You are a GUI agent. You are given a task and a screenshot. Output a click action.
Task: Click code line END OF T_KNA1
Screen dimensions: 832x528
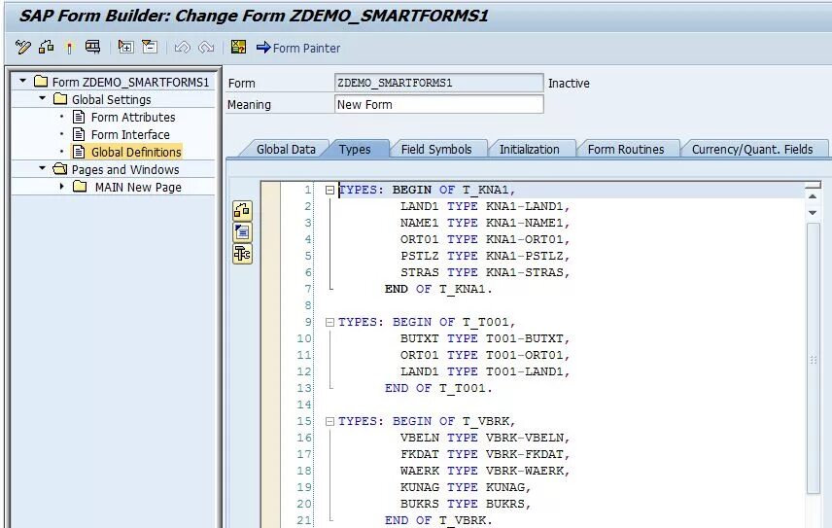[x=438, y=289]
